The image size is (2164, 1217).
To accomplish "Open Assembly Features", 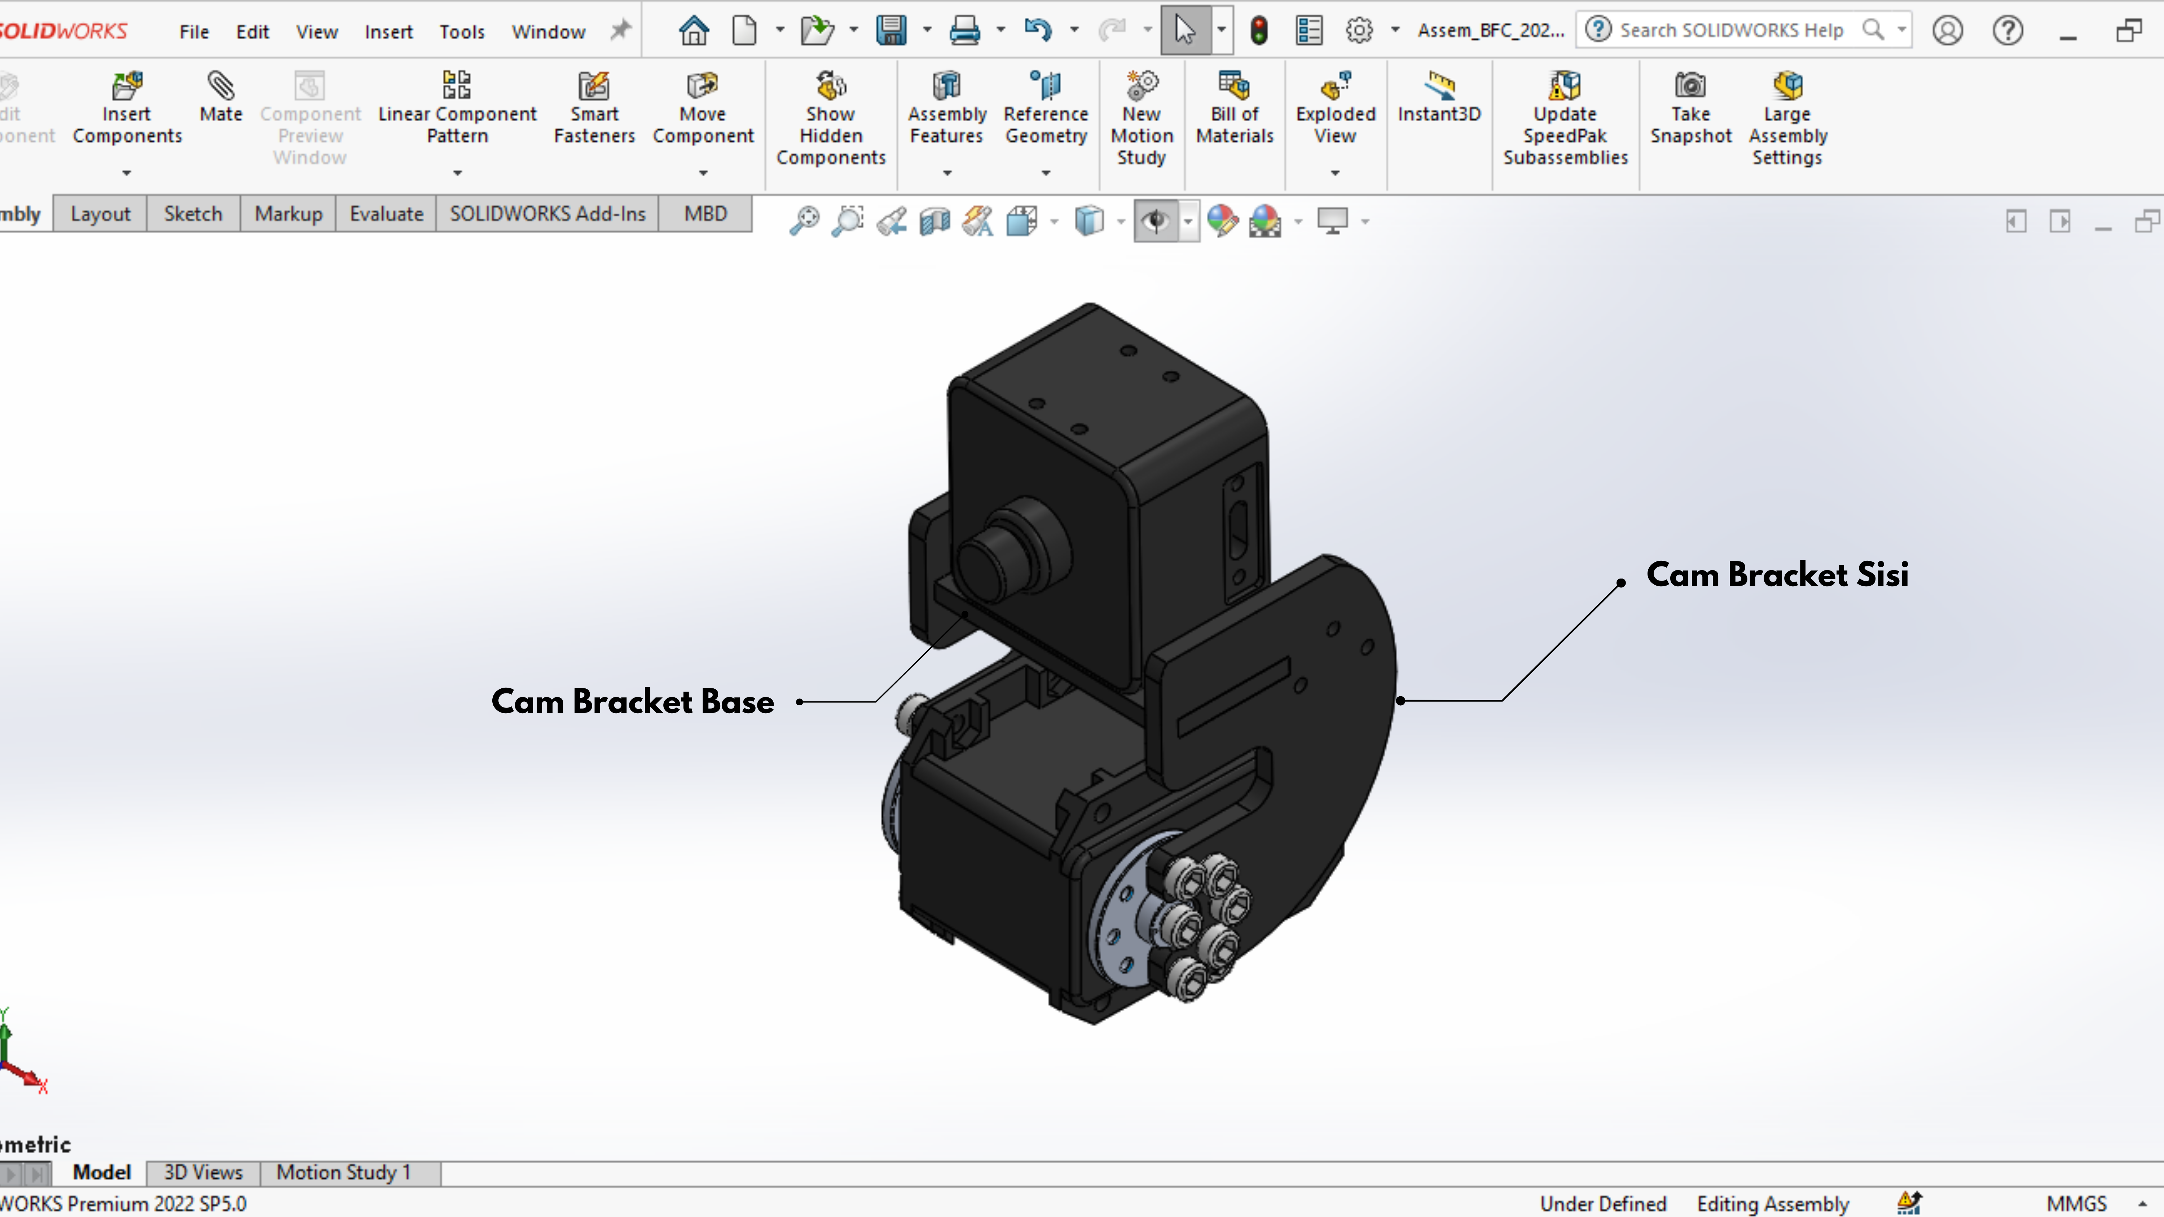I will tap(947, 107).
